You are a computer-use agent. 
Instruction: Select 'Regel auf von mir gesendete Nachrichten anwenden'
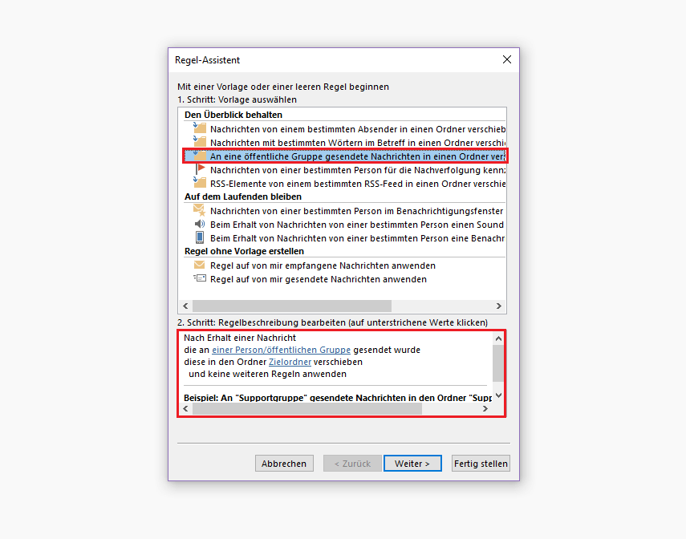coord(318,279)
